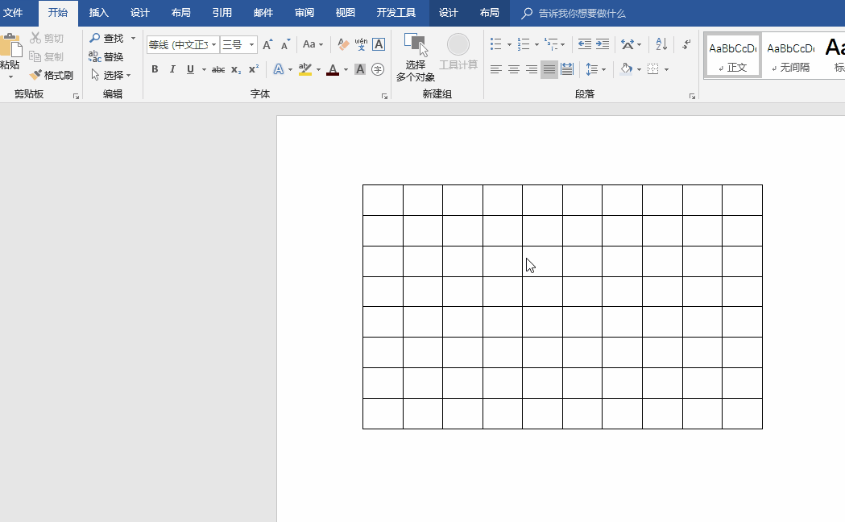Open the 审阅 (Review) tab
Image resolution: width=845 pixels, height=522 pixels.
(304, 13)
